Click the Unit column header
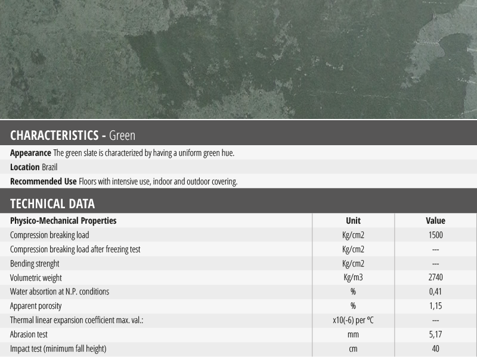The height and width of the screenshot is (357, 477). click(353, 220)
